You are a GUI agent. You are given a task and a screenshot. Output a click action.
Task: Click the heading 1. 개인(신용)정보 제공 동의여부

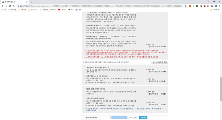click(x=95, y=89)
